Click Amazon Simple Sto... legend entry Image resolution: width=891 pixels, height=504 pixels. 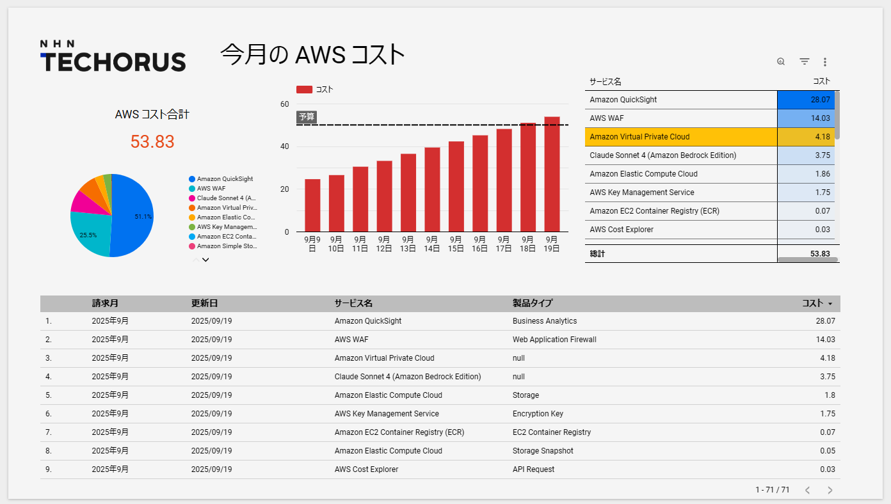223,246
